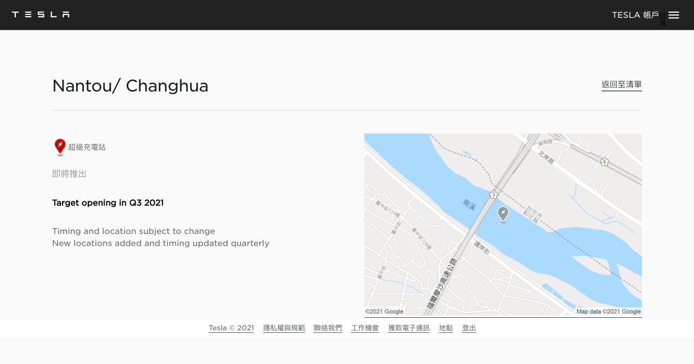Click the 即將推出 coming soon text
Image resolution: width=694 pixels, height=364 pixels.
(69, 174)
